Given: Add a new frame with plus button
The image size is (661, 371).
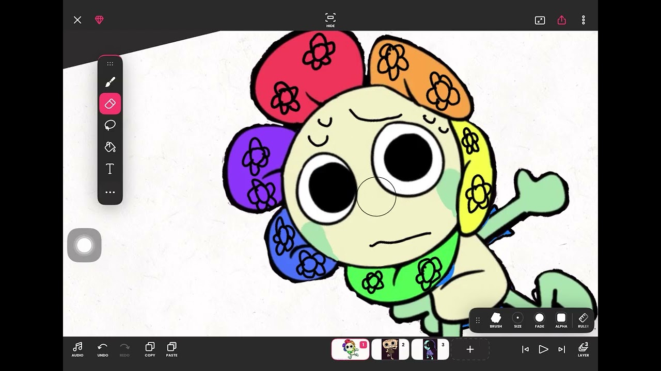Looking at the screenshot, I should coord(470,349).
